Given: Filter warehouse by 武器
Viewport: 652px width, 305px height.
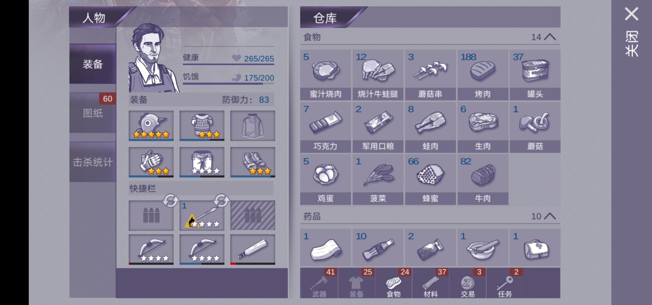Looking at the screenshot, I should tap(319, 283).
